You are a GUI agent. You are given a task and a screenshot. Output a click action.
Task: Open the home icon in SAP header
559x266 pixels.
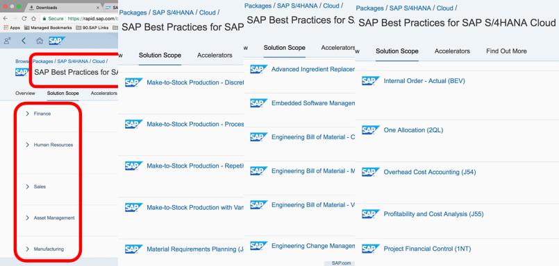(x=40, y=41)
